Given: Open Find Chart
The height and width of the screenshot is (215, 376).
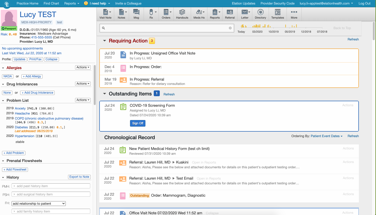Looking at the screenshot, I should coord(51,4).
